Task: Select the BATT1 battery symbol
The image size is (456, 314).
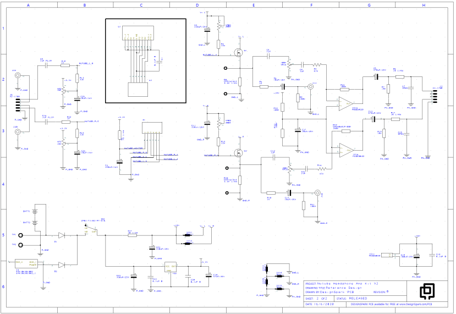Action: tap(35, 212)
